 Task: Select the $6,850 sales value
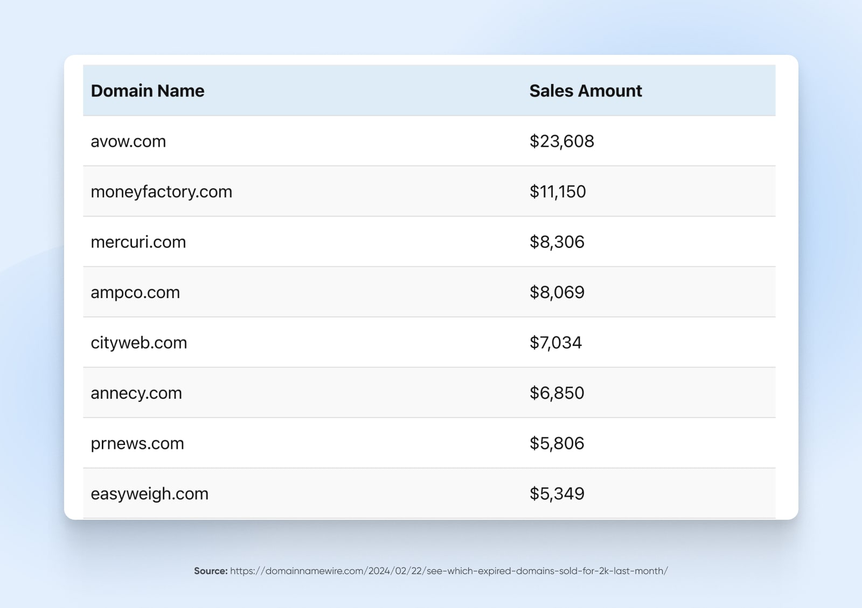[x=557, y=393]
